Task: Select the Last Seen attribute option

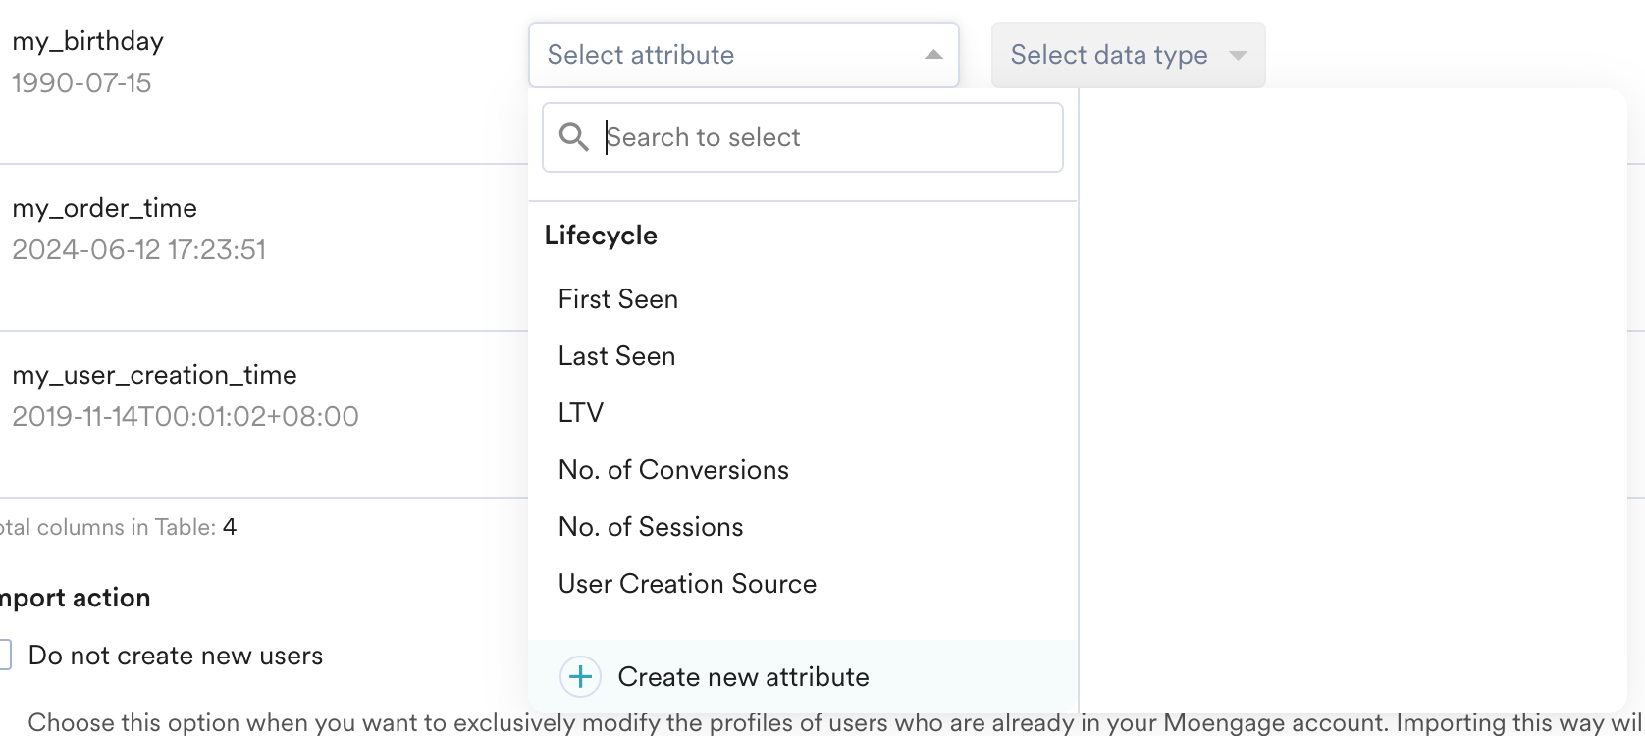Action: point(616,356)
